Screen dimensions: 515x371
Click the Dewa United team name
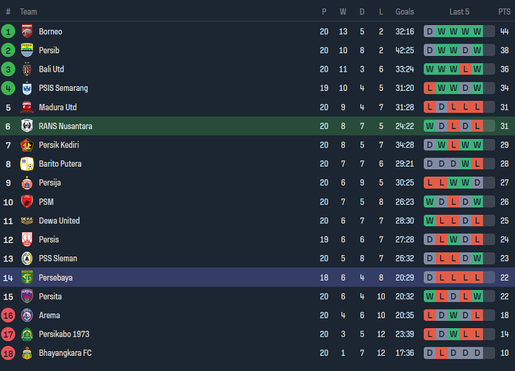59,221
